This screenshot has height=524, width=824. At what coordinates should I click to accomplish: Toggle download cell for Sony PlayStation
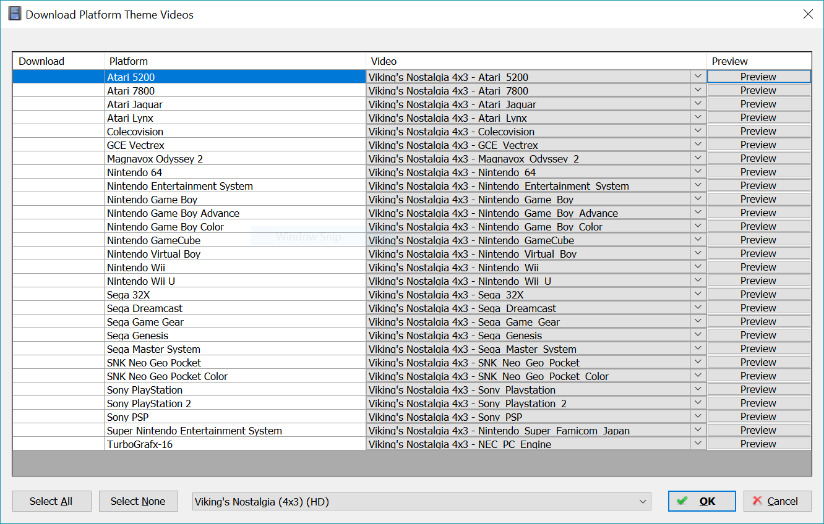pyautogui.click(x=58, y=389)
